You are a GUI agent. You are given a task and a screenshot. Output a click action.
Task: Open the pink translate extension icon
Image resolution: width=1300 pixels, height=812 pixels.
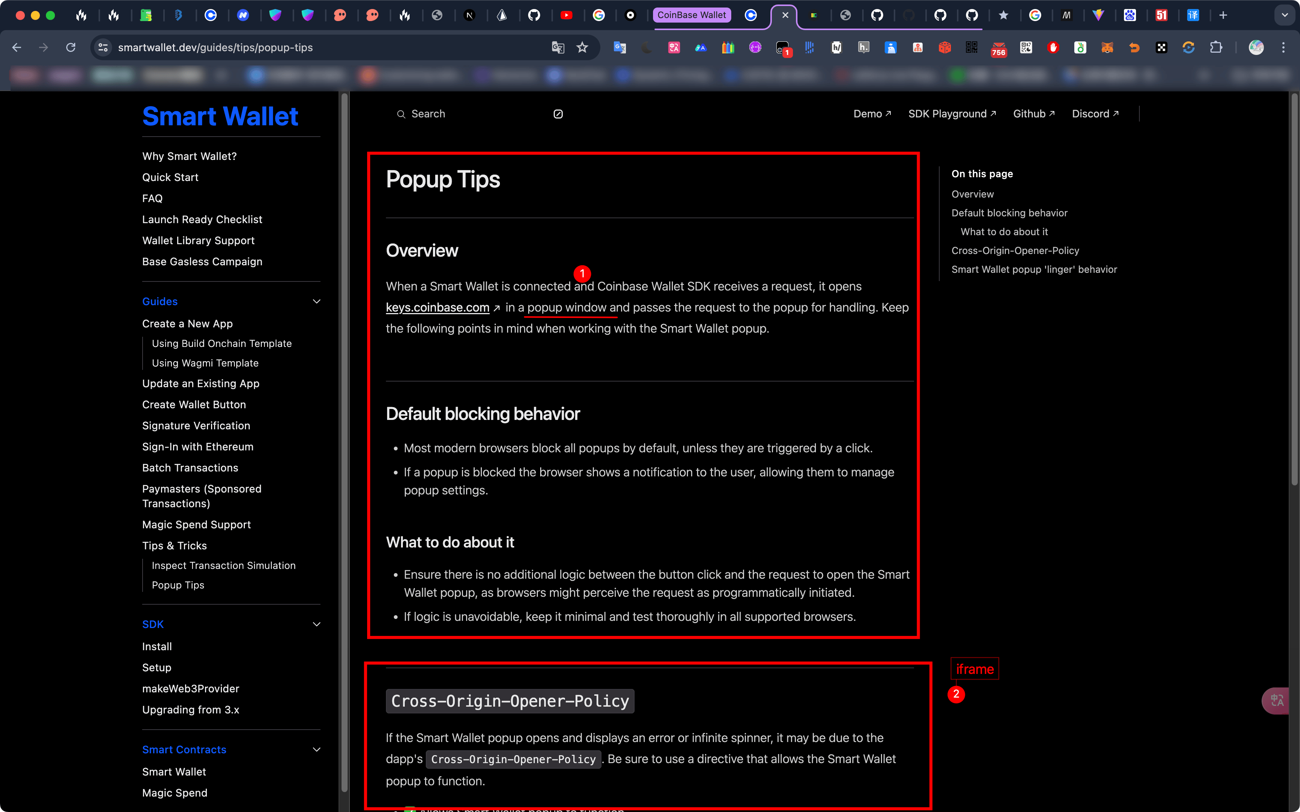[674, 48]
